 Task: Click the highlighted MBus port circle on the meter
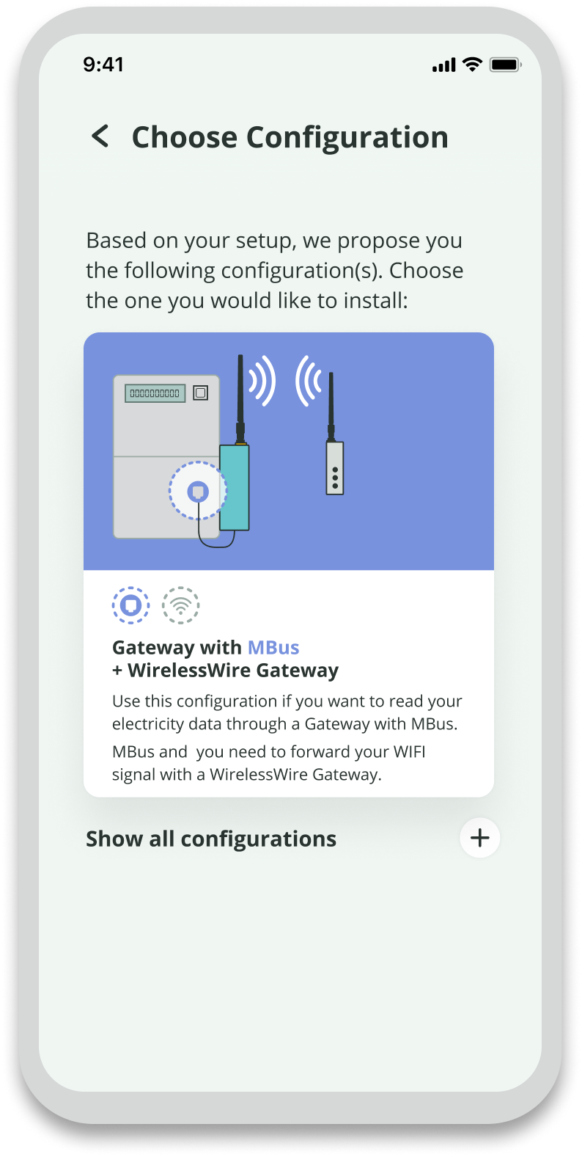pyautogui.click(x=198, y=491)
